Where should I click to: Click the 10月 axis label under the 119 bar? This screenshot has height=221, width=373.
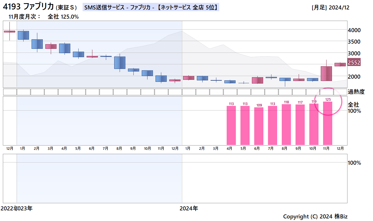[312, 148]
